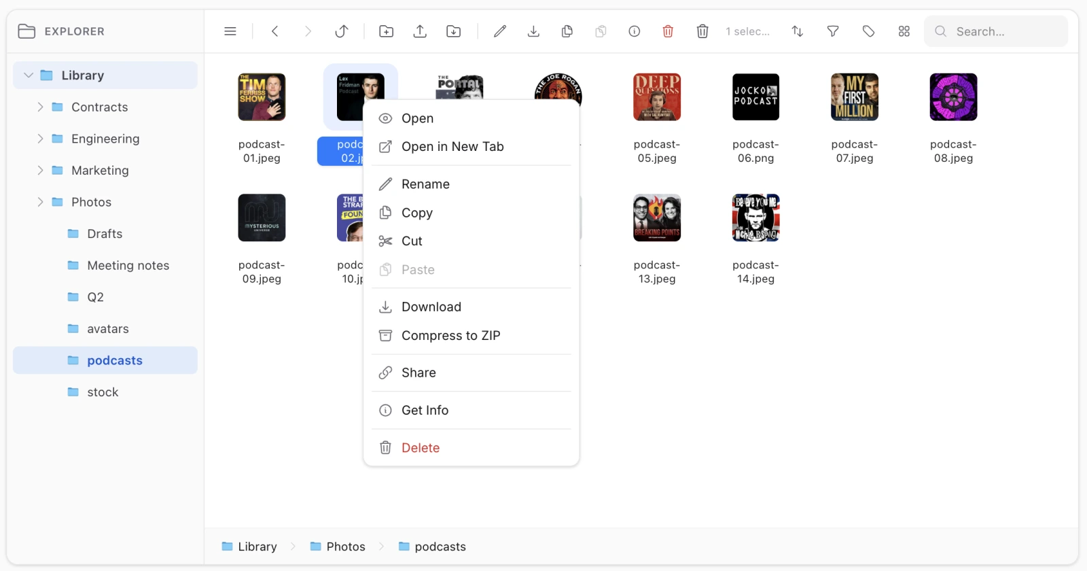Choose Compress to ZIP
This screenshot has width=1087, height=571.
point(471,336)
